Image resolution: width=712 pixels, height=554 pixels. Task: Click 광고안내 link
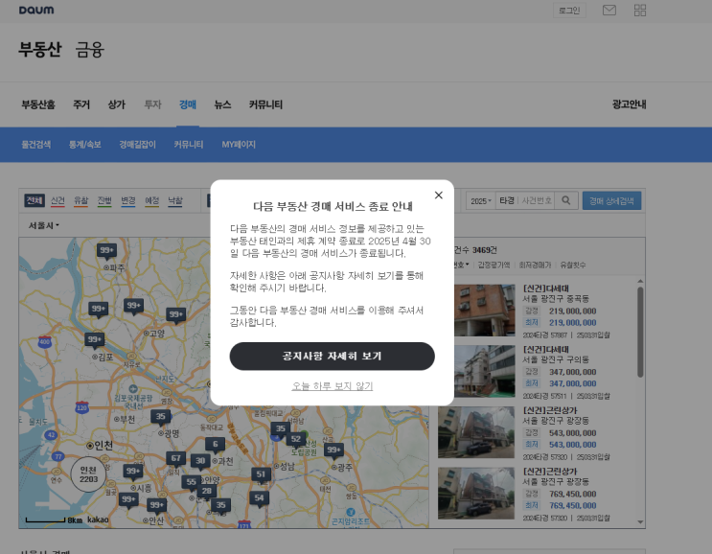(629, 104)
